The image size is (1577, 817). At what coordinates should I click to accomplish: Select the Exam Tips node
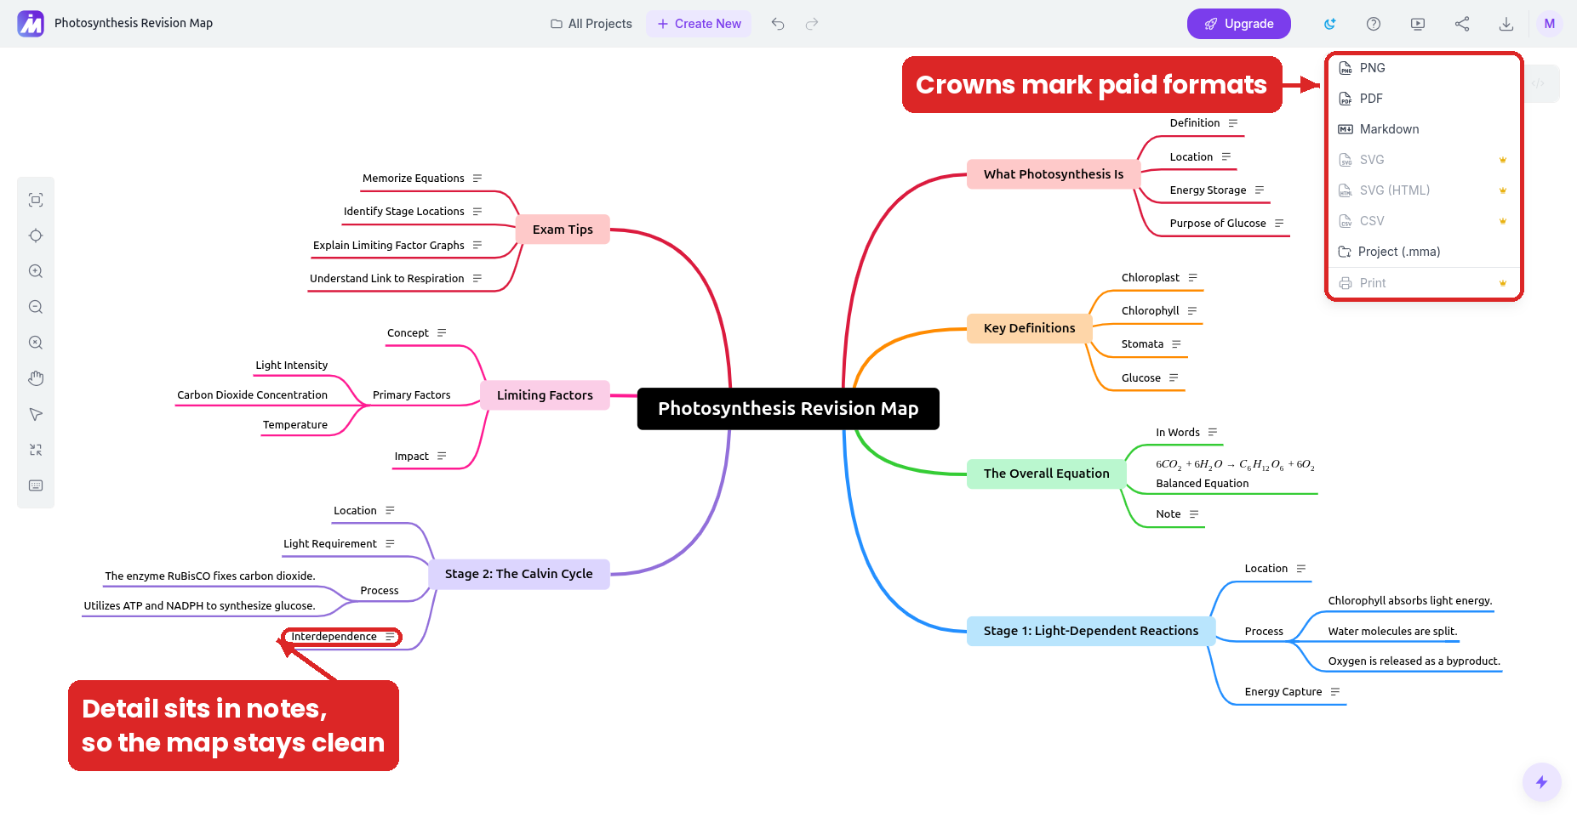point(563,230)
